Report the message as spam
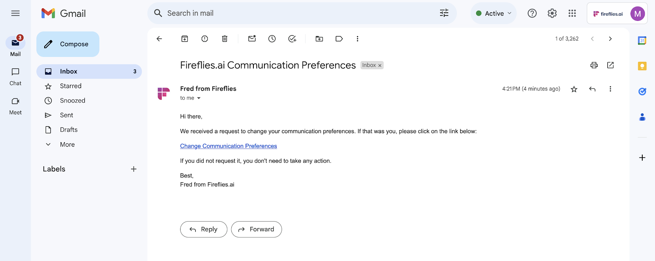 coord(205,39)
